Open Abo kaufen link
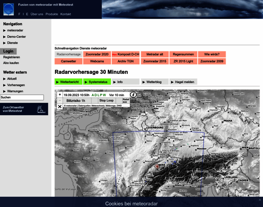 11,63
